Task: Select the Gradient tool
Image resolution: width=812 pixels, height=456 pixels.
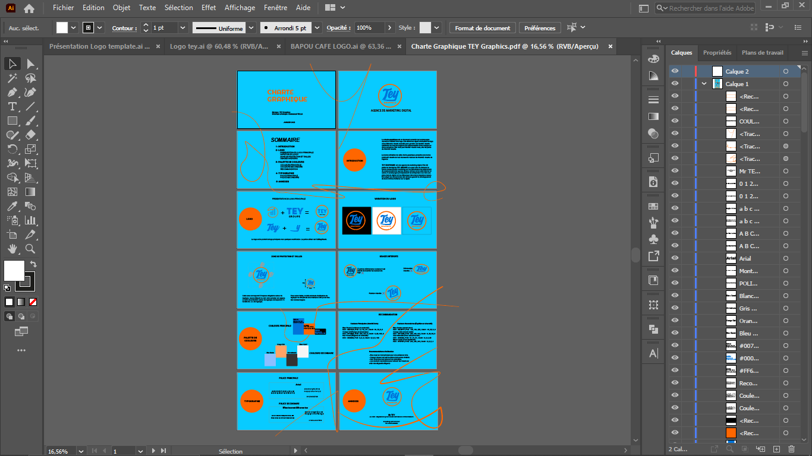Action: click(30, 192)
